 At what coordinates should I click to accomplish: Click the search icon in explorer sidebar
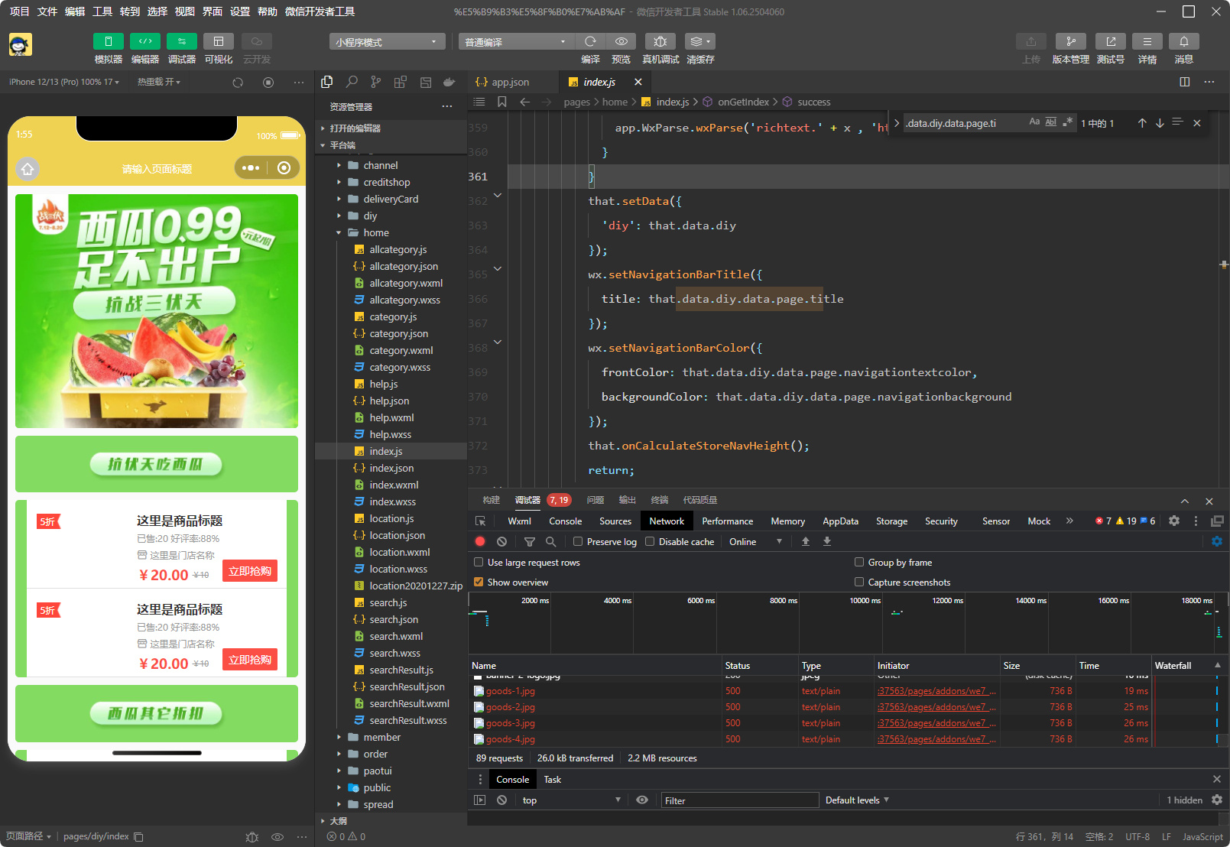(352, 82)
